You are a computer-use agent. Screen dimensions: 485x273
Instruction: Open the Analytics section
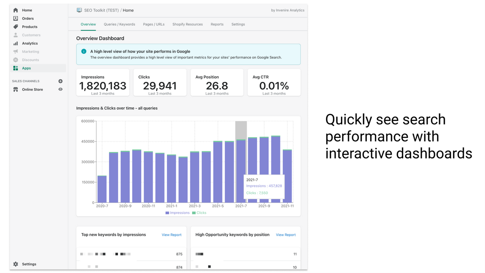click(x=15, y=43)
